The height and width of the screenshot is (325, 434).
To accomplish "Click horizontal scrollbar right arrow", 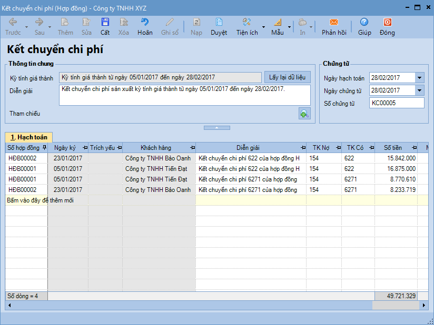I will (x=425, y=305).
